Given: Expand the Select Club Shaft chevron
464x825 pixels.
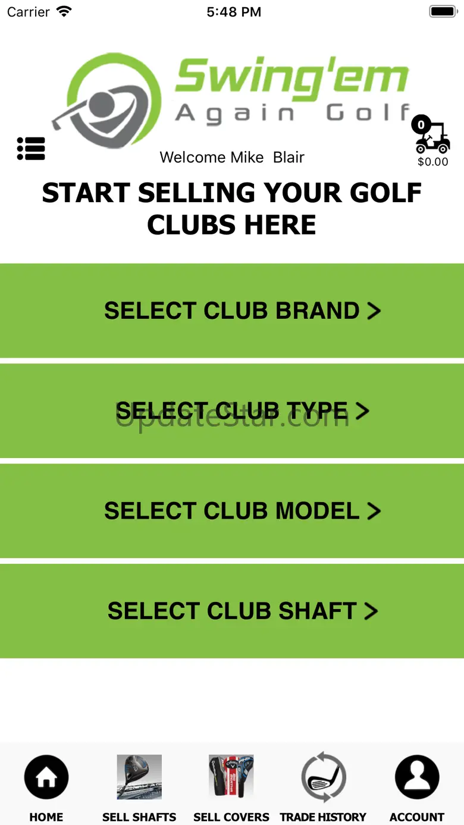Looking at the screenshot, I should click(x=371, y=611).
